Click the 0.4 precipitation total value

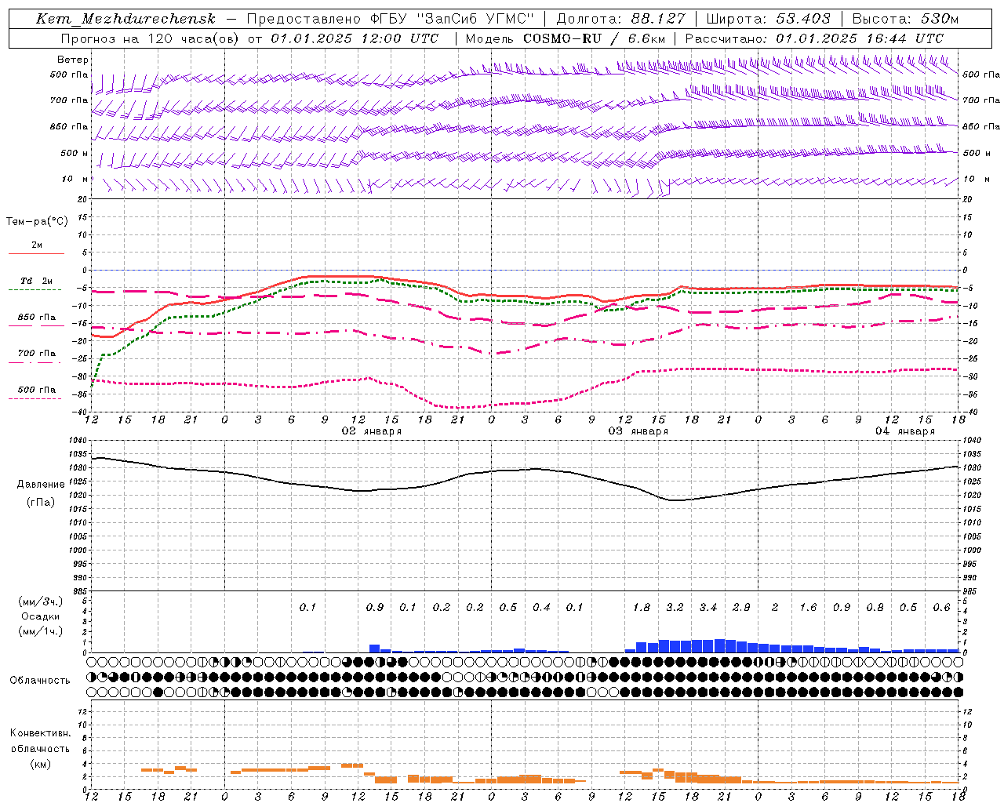[541, 607]
